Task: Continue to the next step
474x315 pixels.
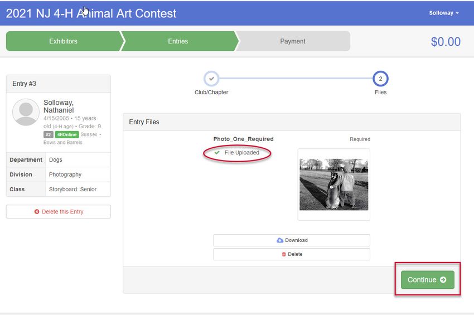Action: coord(428,280)
